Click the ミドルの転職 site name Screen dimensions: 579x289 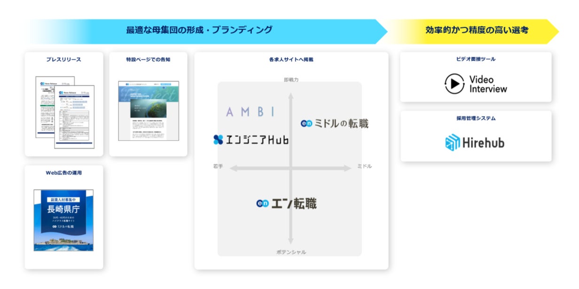(x=341, y=124)
